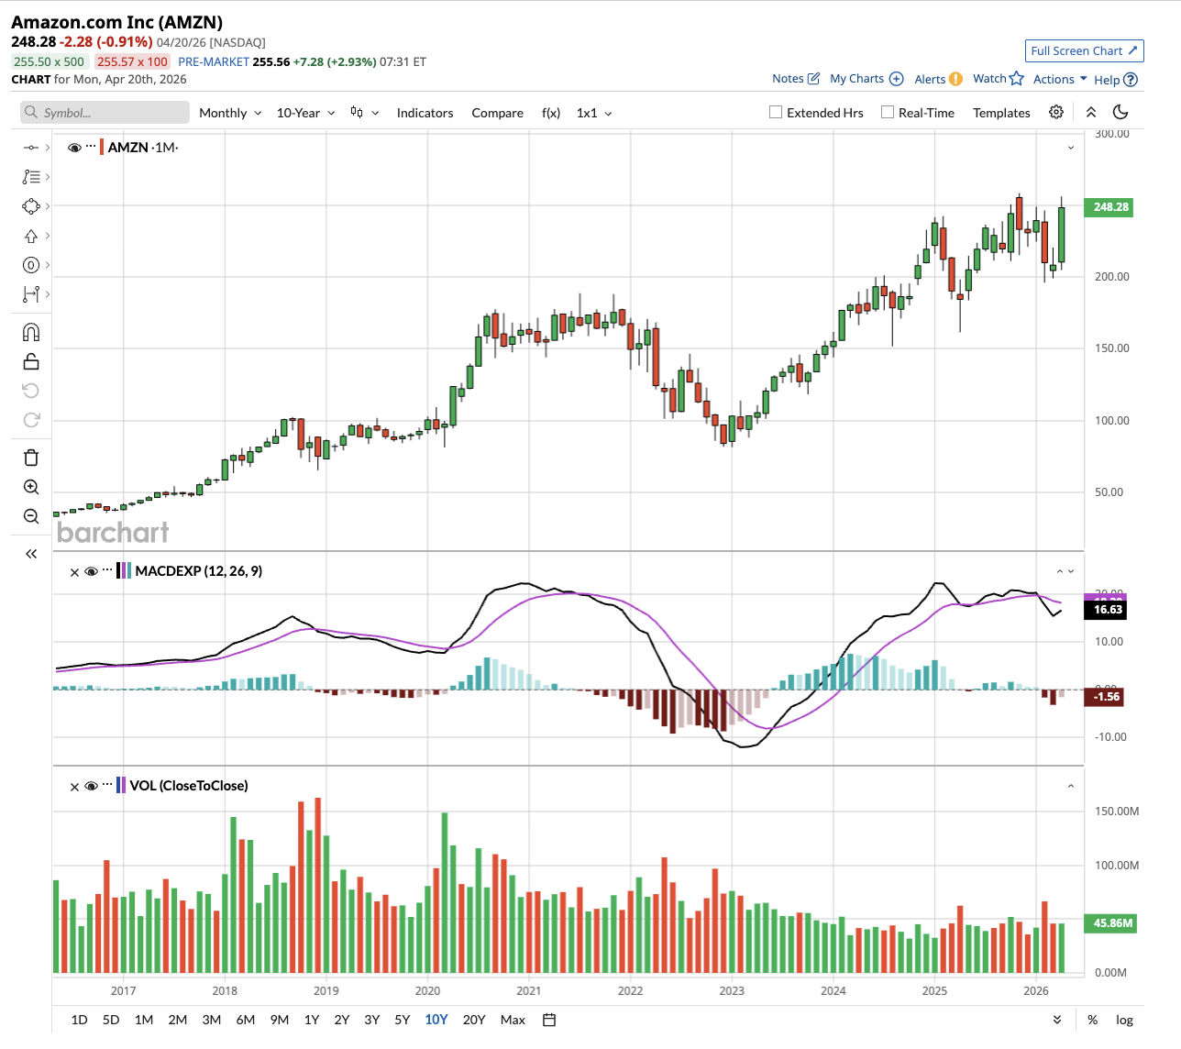
Task: Zoom out with the magnifier minus icon
Action: click(x=31, y=516)
